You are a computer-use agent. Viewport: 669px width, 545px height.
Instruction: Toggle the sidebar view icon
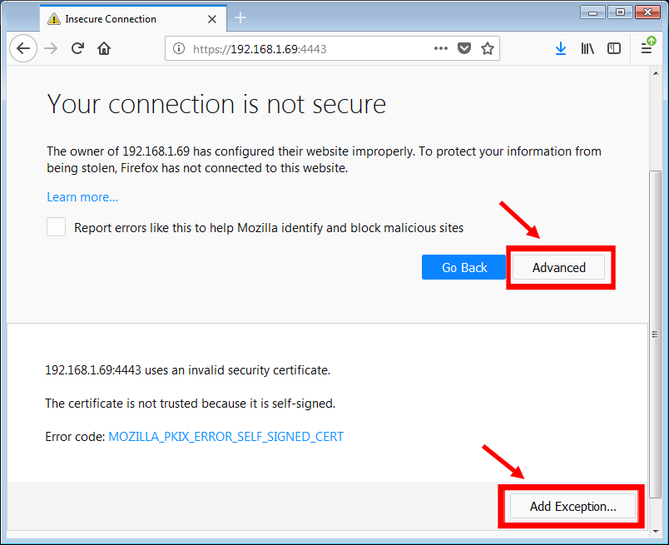[614, 48]
